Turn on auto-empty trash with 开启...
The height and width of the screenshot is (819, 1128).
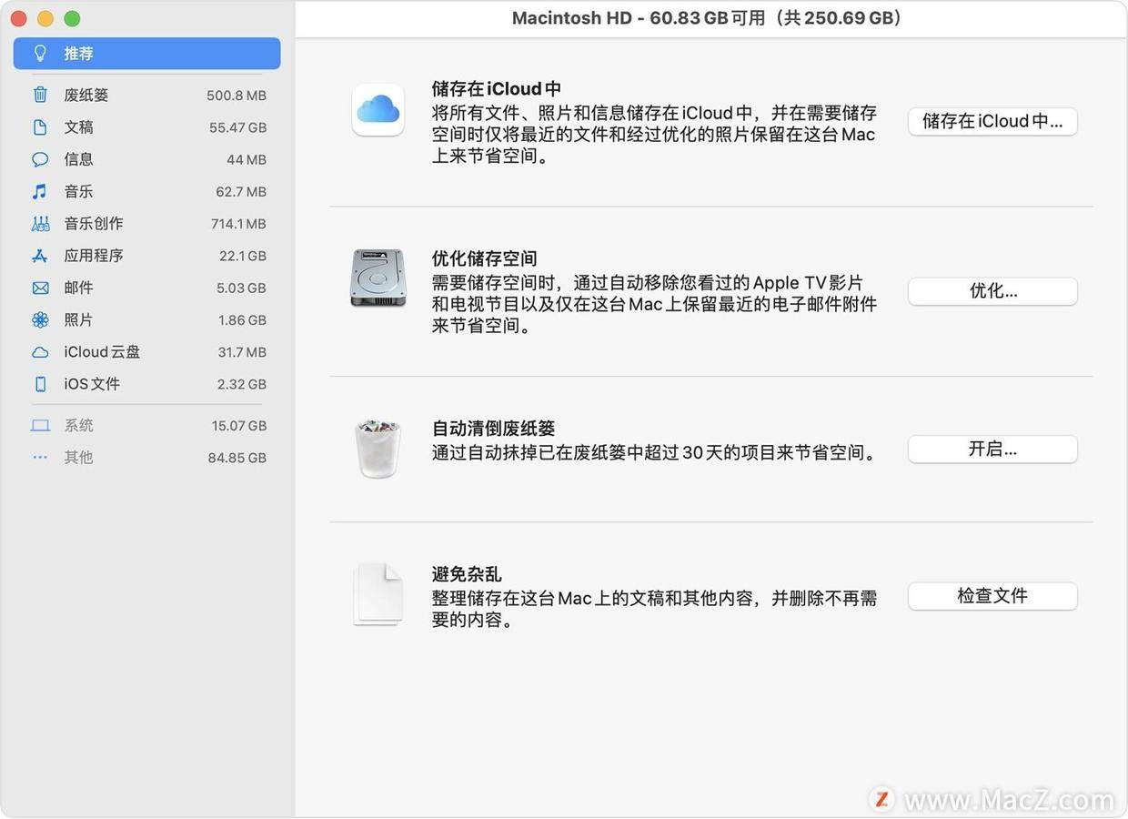point(992,449)
